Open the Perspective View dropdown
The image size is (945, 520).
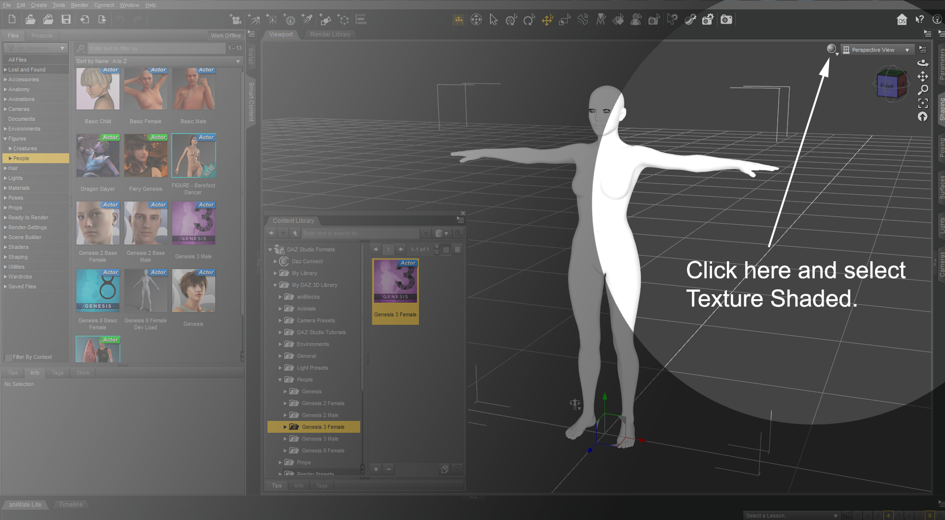pos(877,50)
